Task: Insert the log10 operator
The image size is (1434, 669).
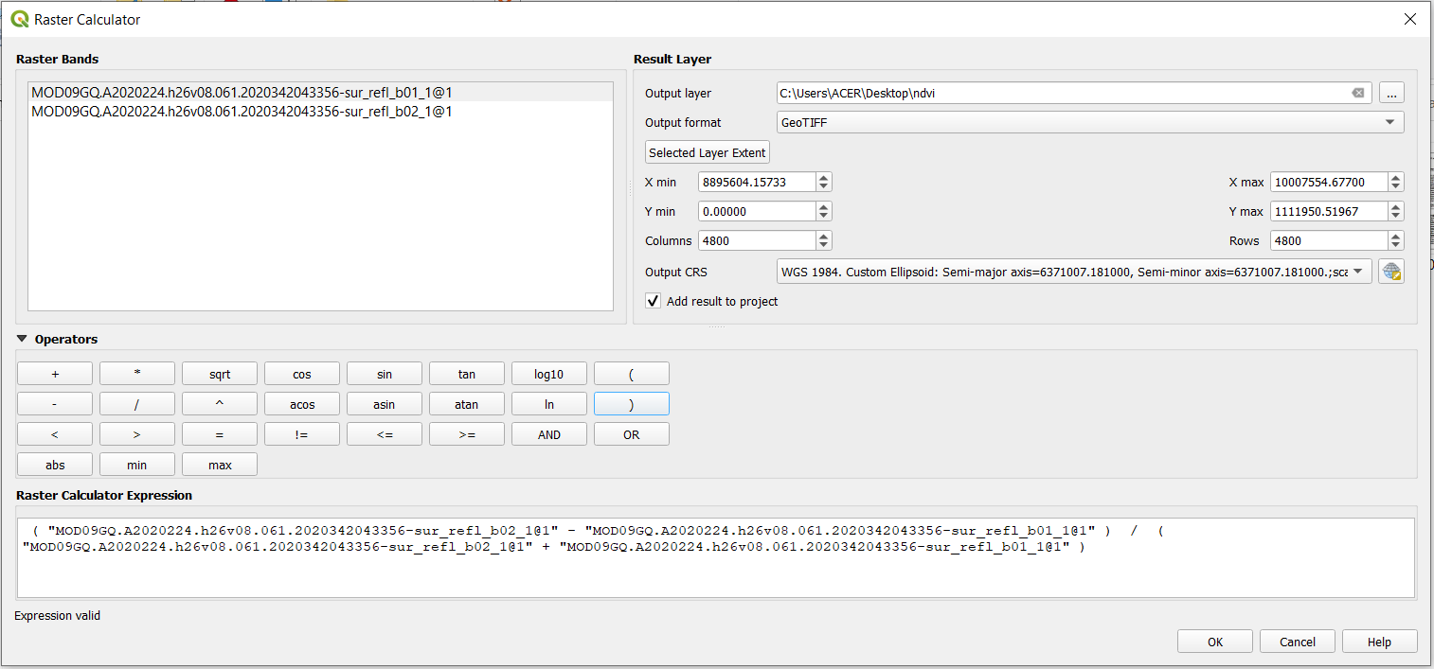Action: point(548,373)
